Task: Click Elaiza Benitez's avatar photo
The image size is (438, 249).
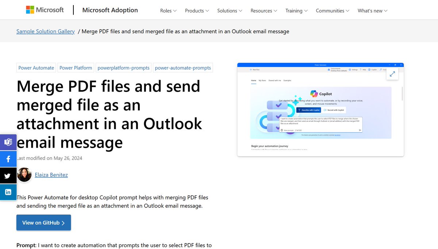Action: (x=24, y=175)
